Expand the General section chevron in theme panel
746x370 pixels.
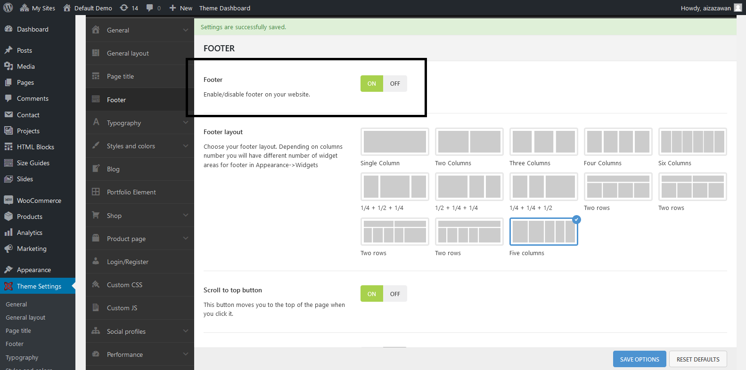click(186, 30)
